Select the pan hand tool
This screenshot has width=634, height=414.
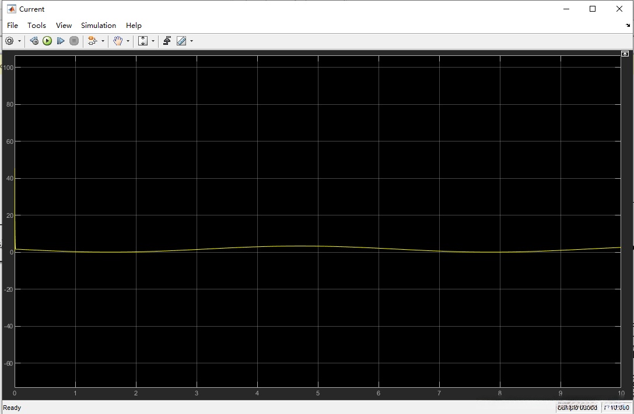118,41
